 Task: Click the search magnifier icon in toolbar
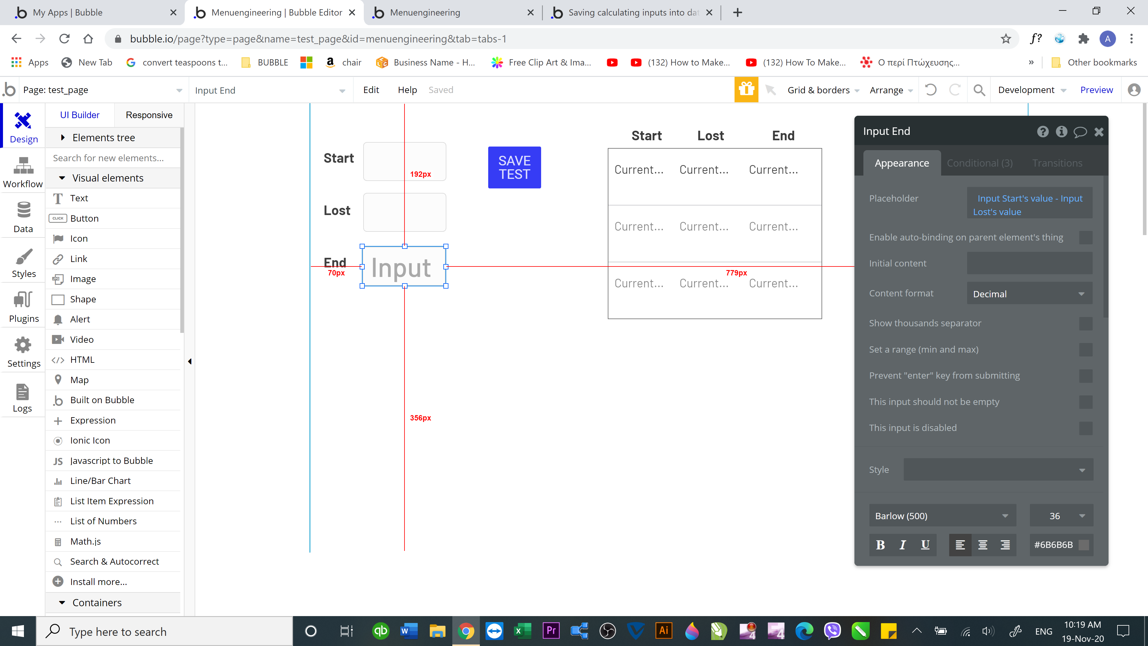pos(979,90)
